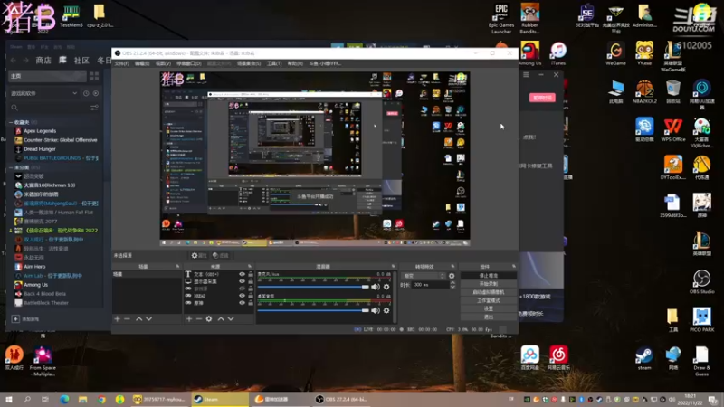Lock the fifth source in OBS list
This screenshot has height=407, width=724.
click(x=251, y=303)
